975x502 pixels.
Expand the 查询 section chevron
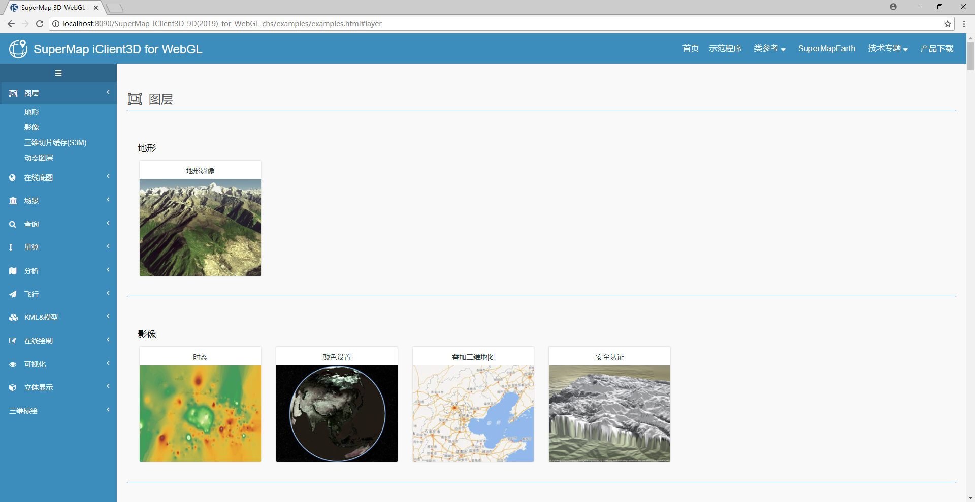108,223
